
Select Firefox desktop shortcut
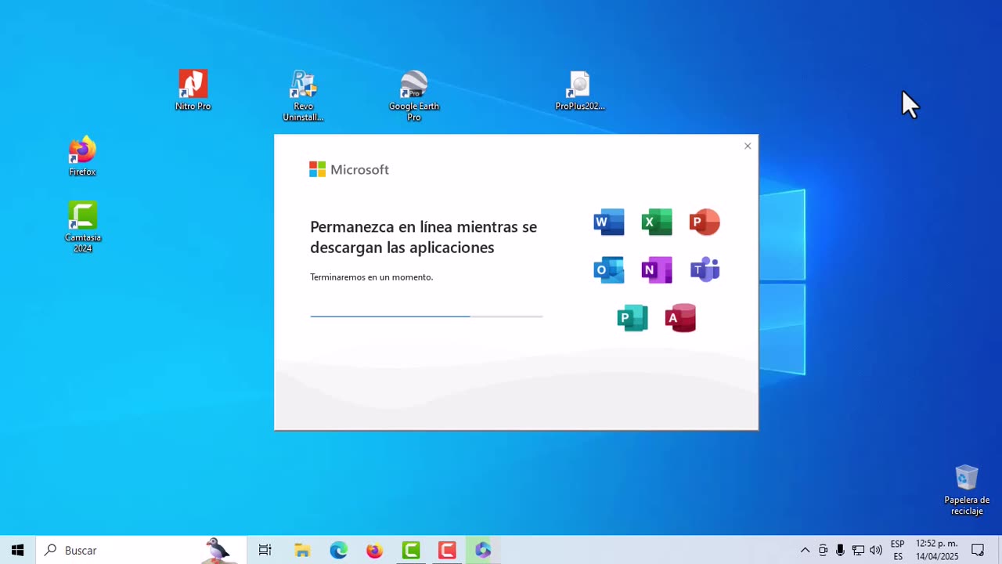[x=82, y=156]
